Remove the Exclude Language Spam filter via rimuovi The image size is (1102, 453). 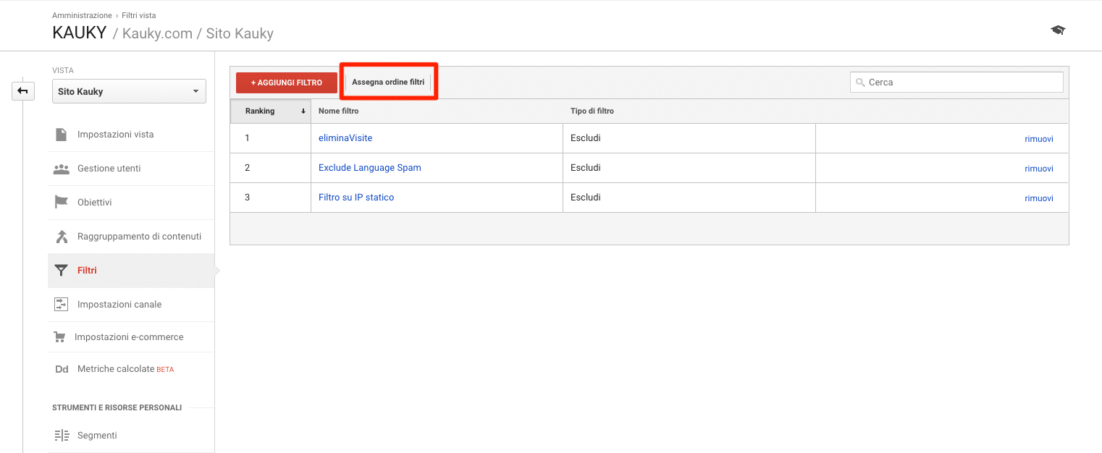pyautogui.click(x=1039, y=168)
